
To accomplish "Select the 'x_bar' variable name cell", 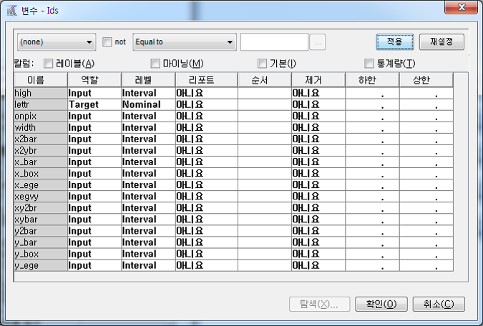I will [41, 162].
